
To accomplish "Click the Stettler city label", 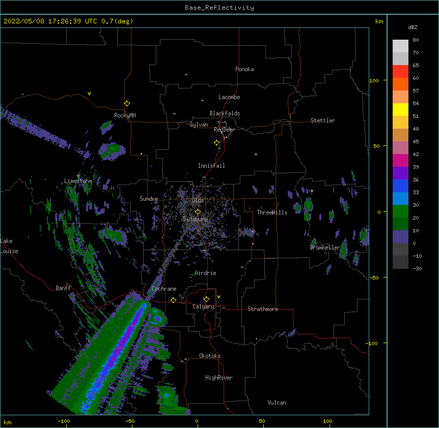I will (322, 120).
